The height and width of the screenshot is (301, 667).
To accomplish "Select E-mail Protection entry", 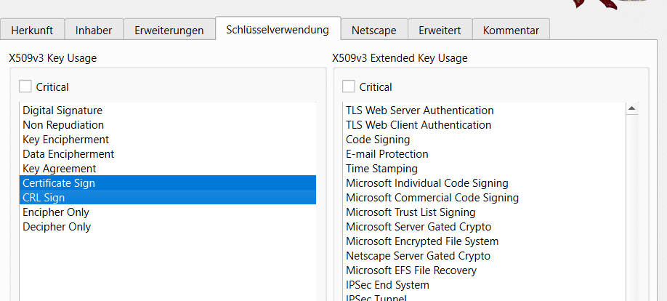I will tap(484, 153).
